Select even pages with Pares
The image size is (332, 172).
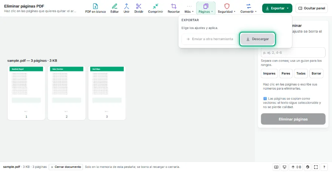[286, 73]
